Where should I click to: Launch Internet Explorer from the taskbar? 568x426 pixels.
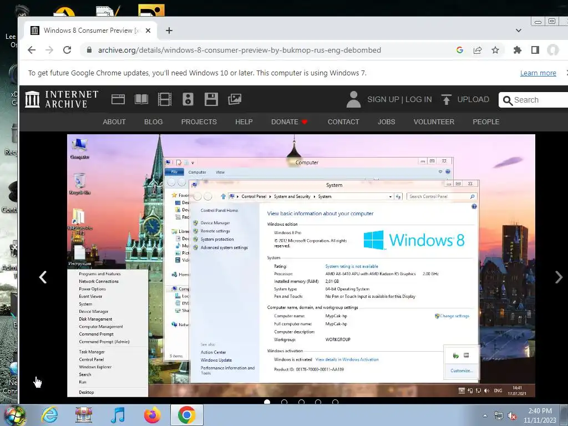point(49,415)
